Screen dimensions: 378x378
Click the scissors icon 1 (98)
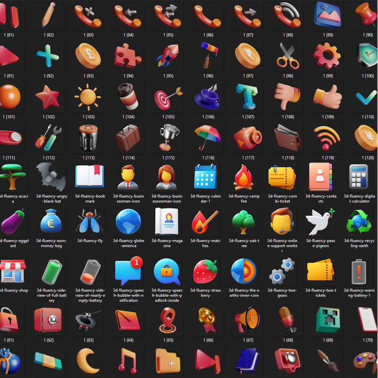click(288, 56)
